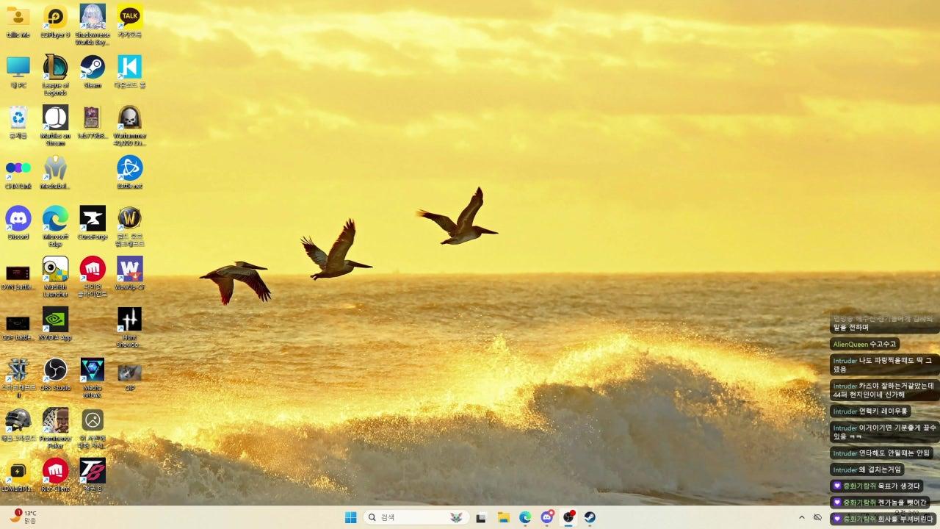The width and height of the screenshot is (940, 529).
Task: Expand the hidden system tray icons chevron
Action: click(x=801, y=517)
